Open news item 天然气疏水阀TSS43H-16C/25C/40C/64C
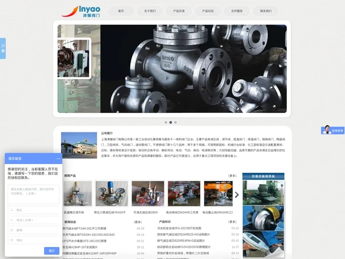This screenshot has width=345, height=259. tap(89, 235)
